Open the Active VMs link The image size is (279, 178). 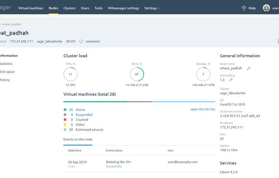pos(80,110)
